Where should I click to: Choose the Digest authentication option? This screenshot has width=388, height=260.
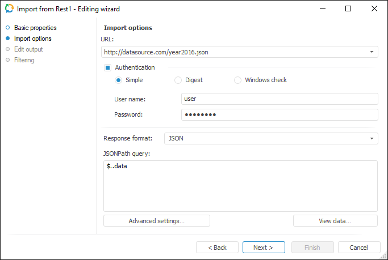178,80
